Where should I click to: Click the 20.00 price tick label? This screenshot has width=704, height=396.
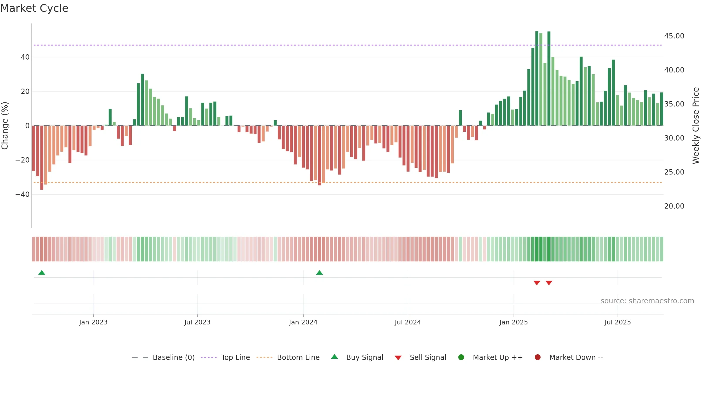674,206
